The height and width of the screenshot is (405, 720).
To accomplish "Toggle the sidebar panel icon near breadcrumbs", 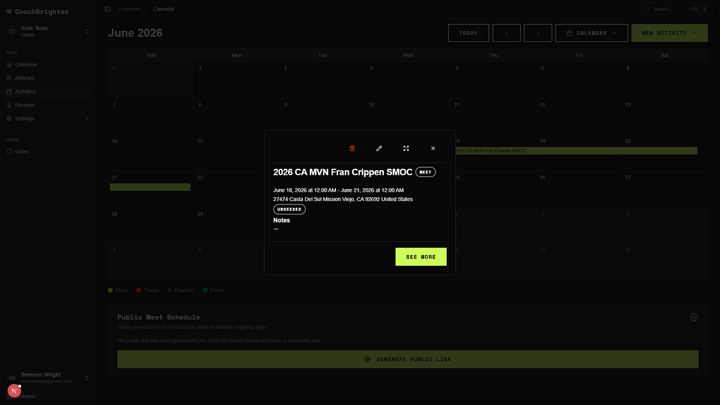I will point(107,9).
